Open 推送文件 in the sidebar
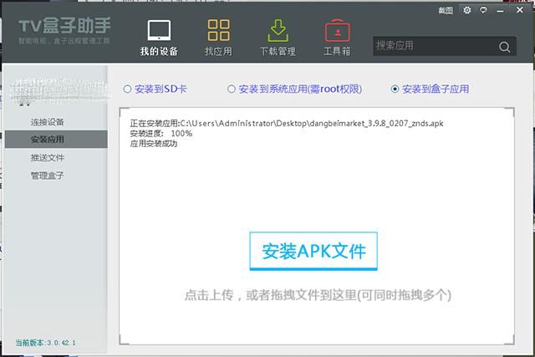This screenshot has height=357, width=535. click(x=48, y=158)
